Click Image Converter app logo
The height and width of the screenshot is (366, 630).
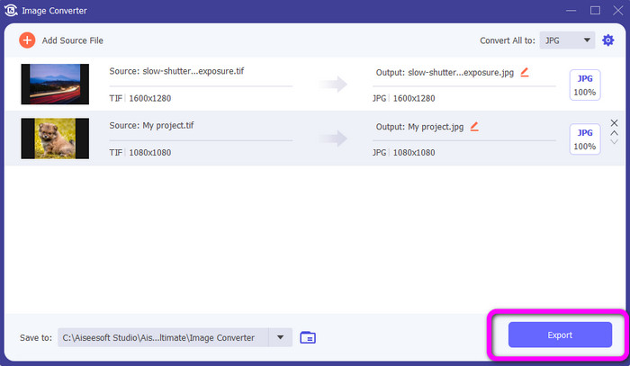pos(11,11)
